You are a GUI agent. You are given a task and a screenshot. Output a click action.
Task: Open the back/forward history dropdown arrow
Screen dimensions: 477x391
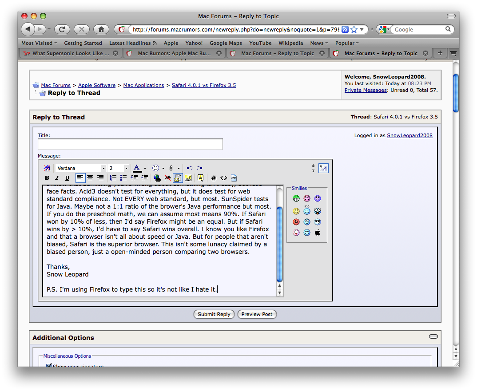49,29
